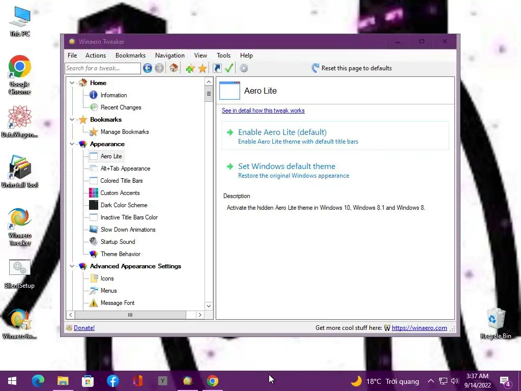
Task: Select Colored Title Bars tweak
Action: click(121, 181)
